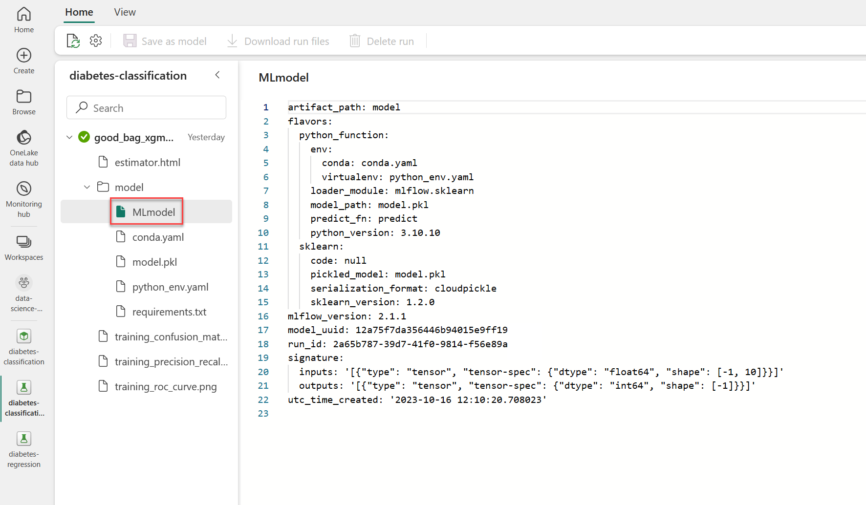The width and height of the screenshot is (866, 505).
Task: Open training_confusion_mat file
Action: [x=171, y=337]
